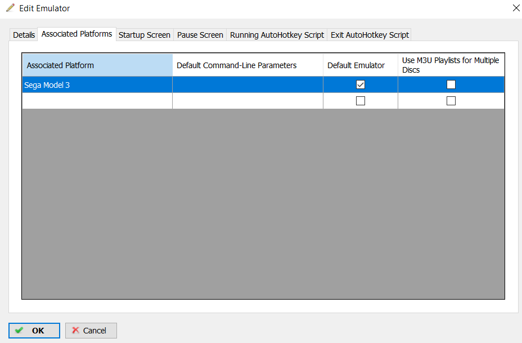The image size is (522, 343).
Task: Sort by the Associated Platform column header
Action: (x=97, y=65)
